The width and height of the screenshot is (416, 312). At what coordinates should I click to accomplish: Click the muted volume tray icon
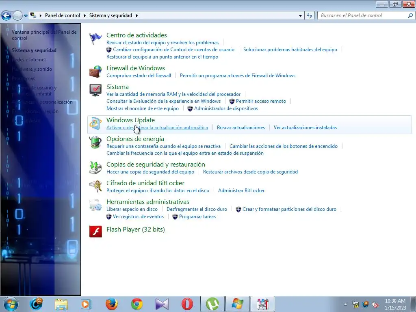tap(375, 305)
